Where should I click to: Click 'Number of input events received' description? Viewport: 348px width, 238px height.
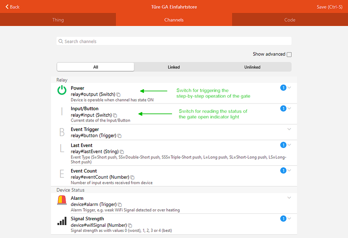tap(112, 183)
